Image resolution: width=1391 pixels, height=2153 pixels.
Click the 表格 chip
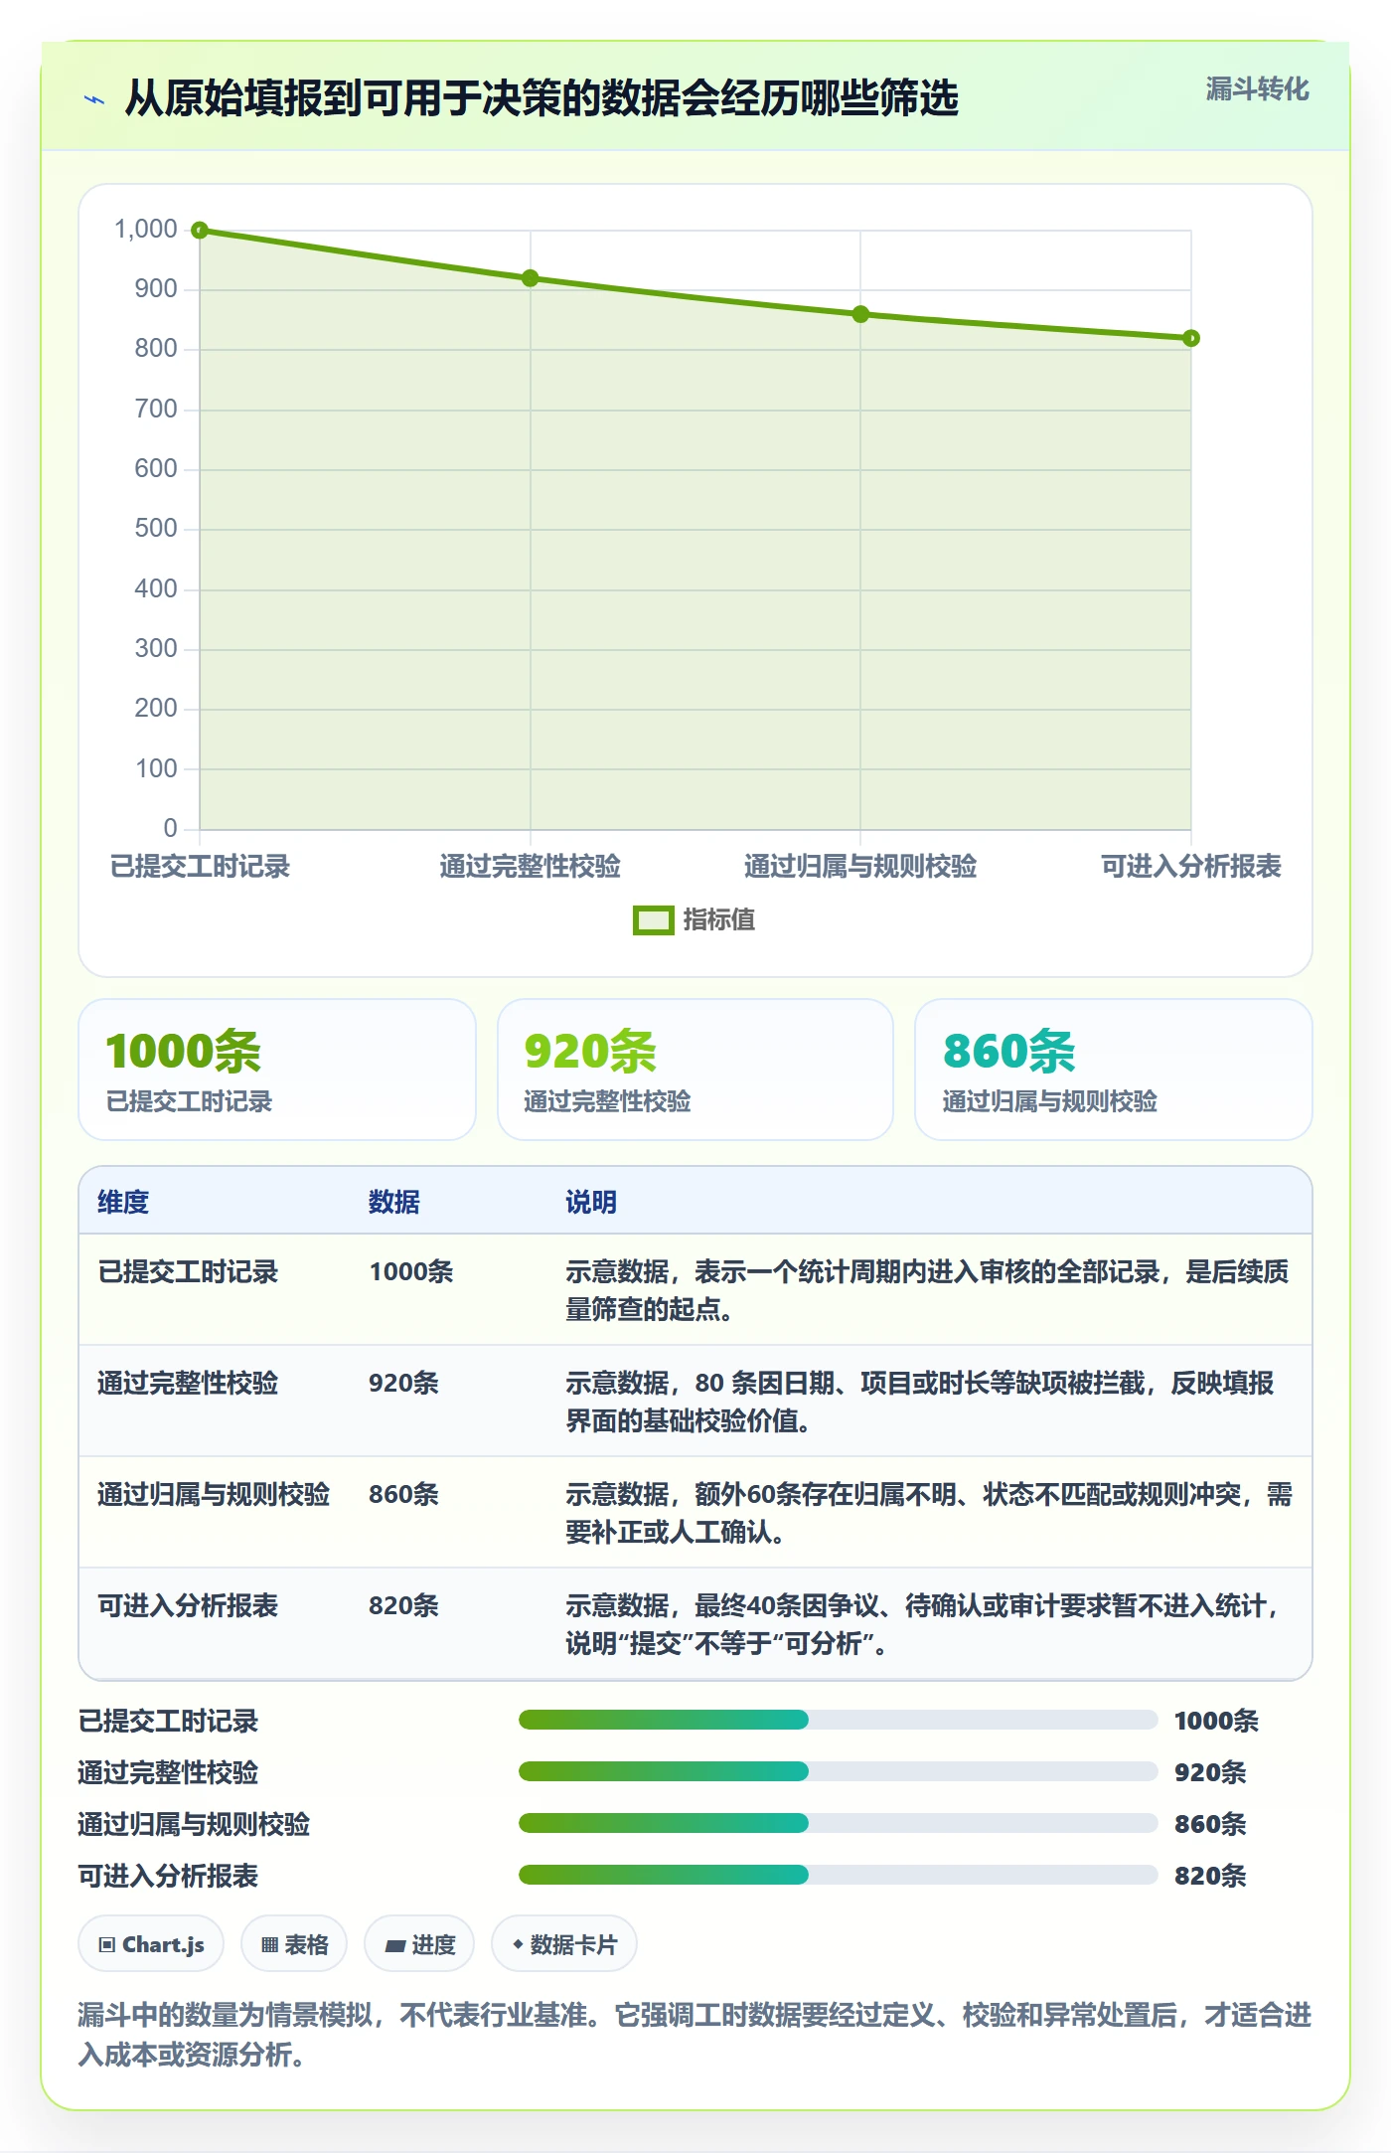coord(294,1944)
